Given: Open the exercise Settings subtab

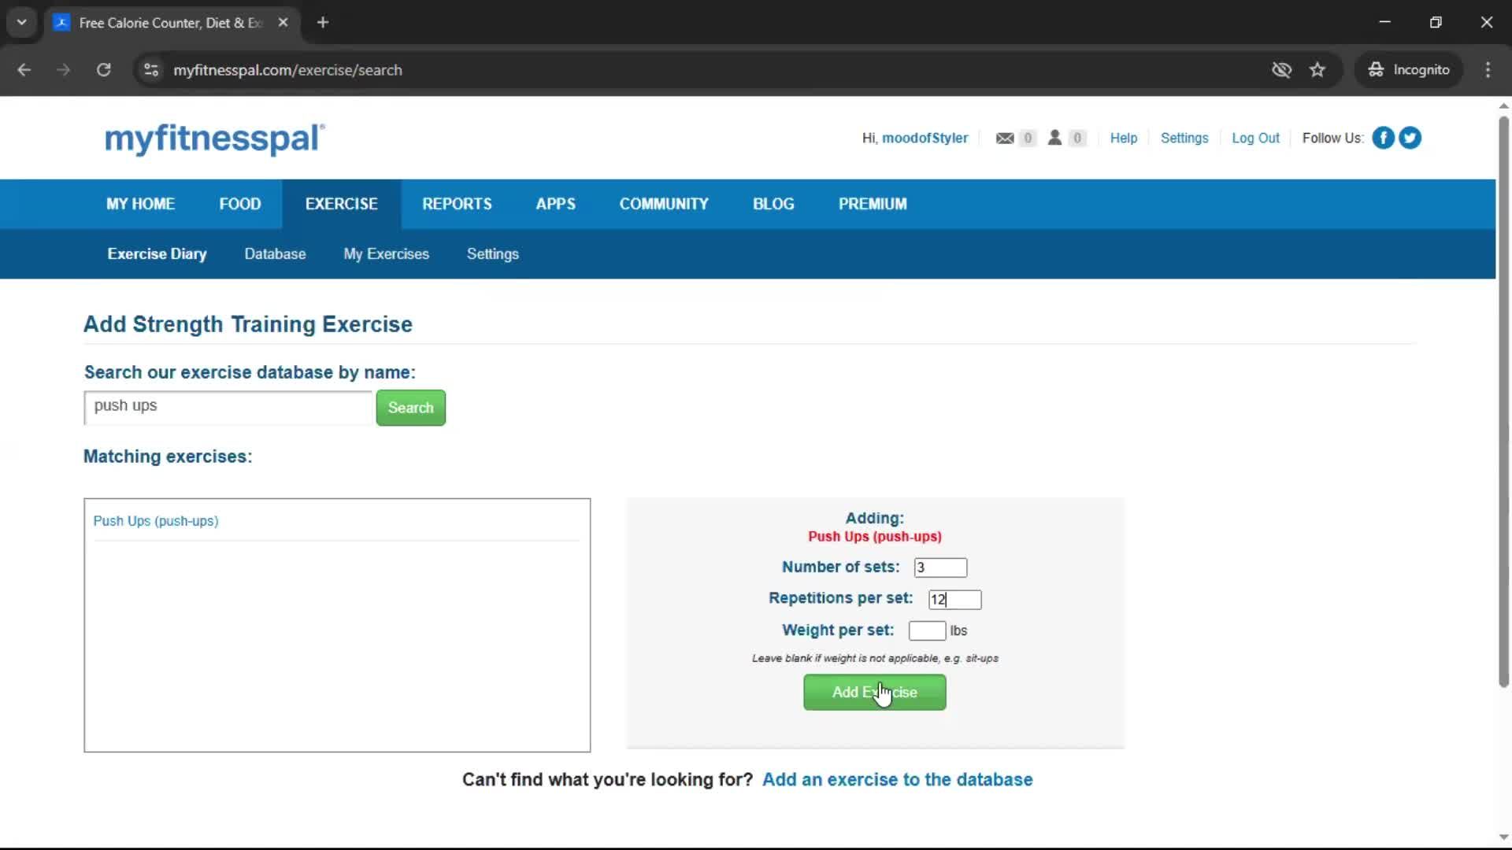Looking at the screenshot, I should click(493, 254).
